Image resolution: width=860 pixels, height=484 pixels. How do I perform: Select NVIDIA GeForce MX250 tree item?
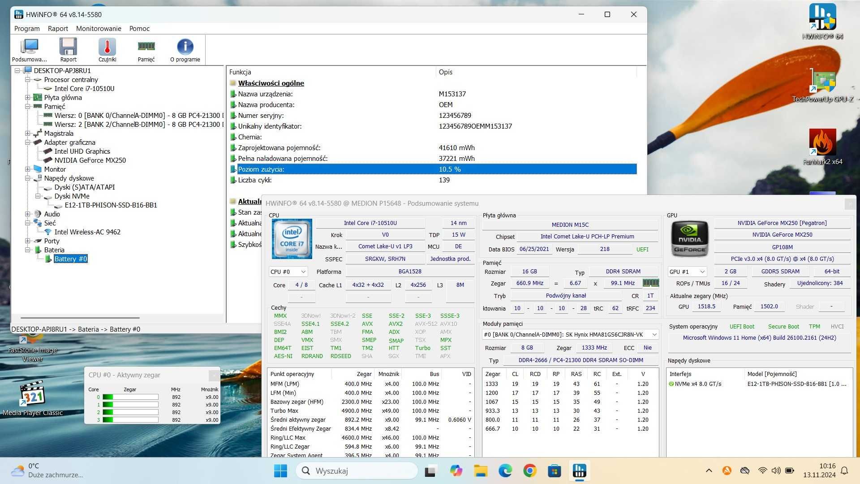coord(90,160)
